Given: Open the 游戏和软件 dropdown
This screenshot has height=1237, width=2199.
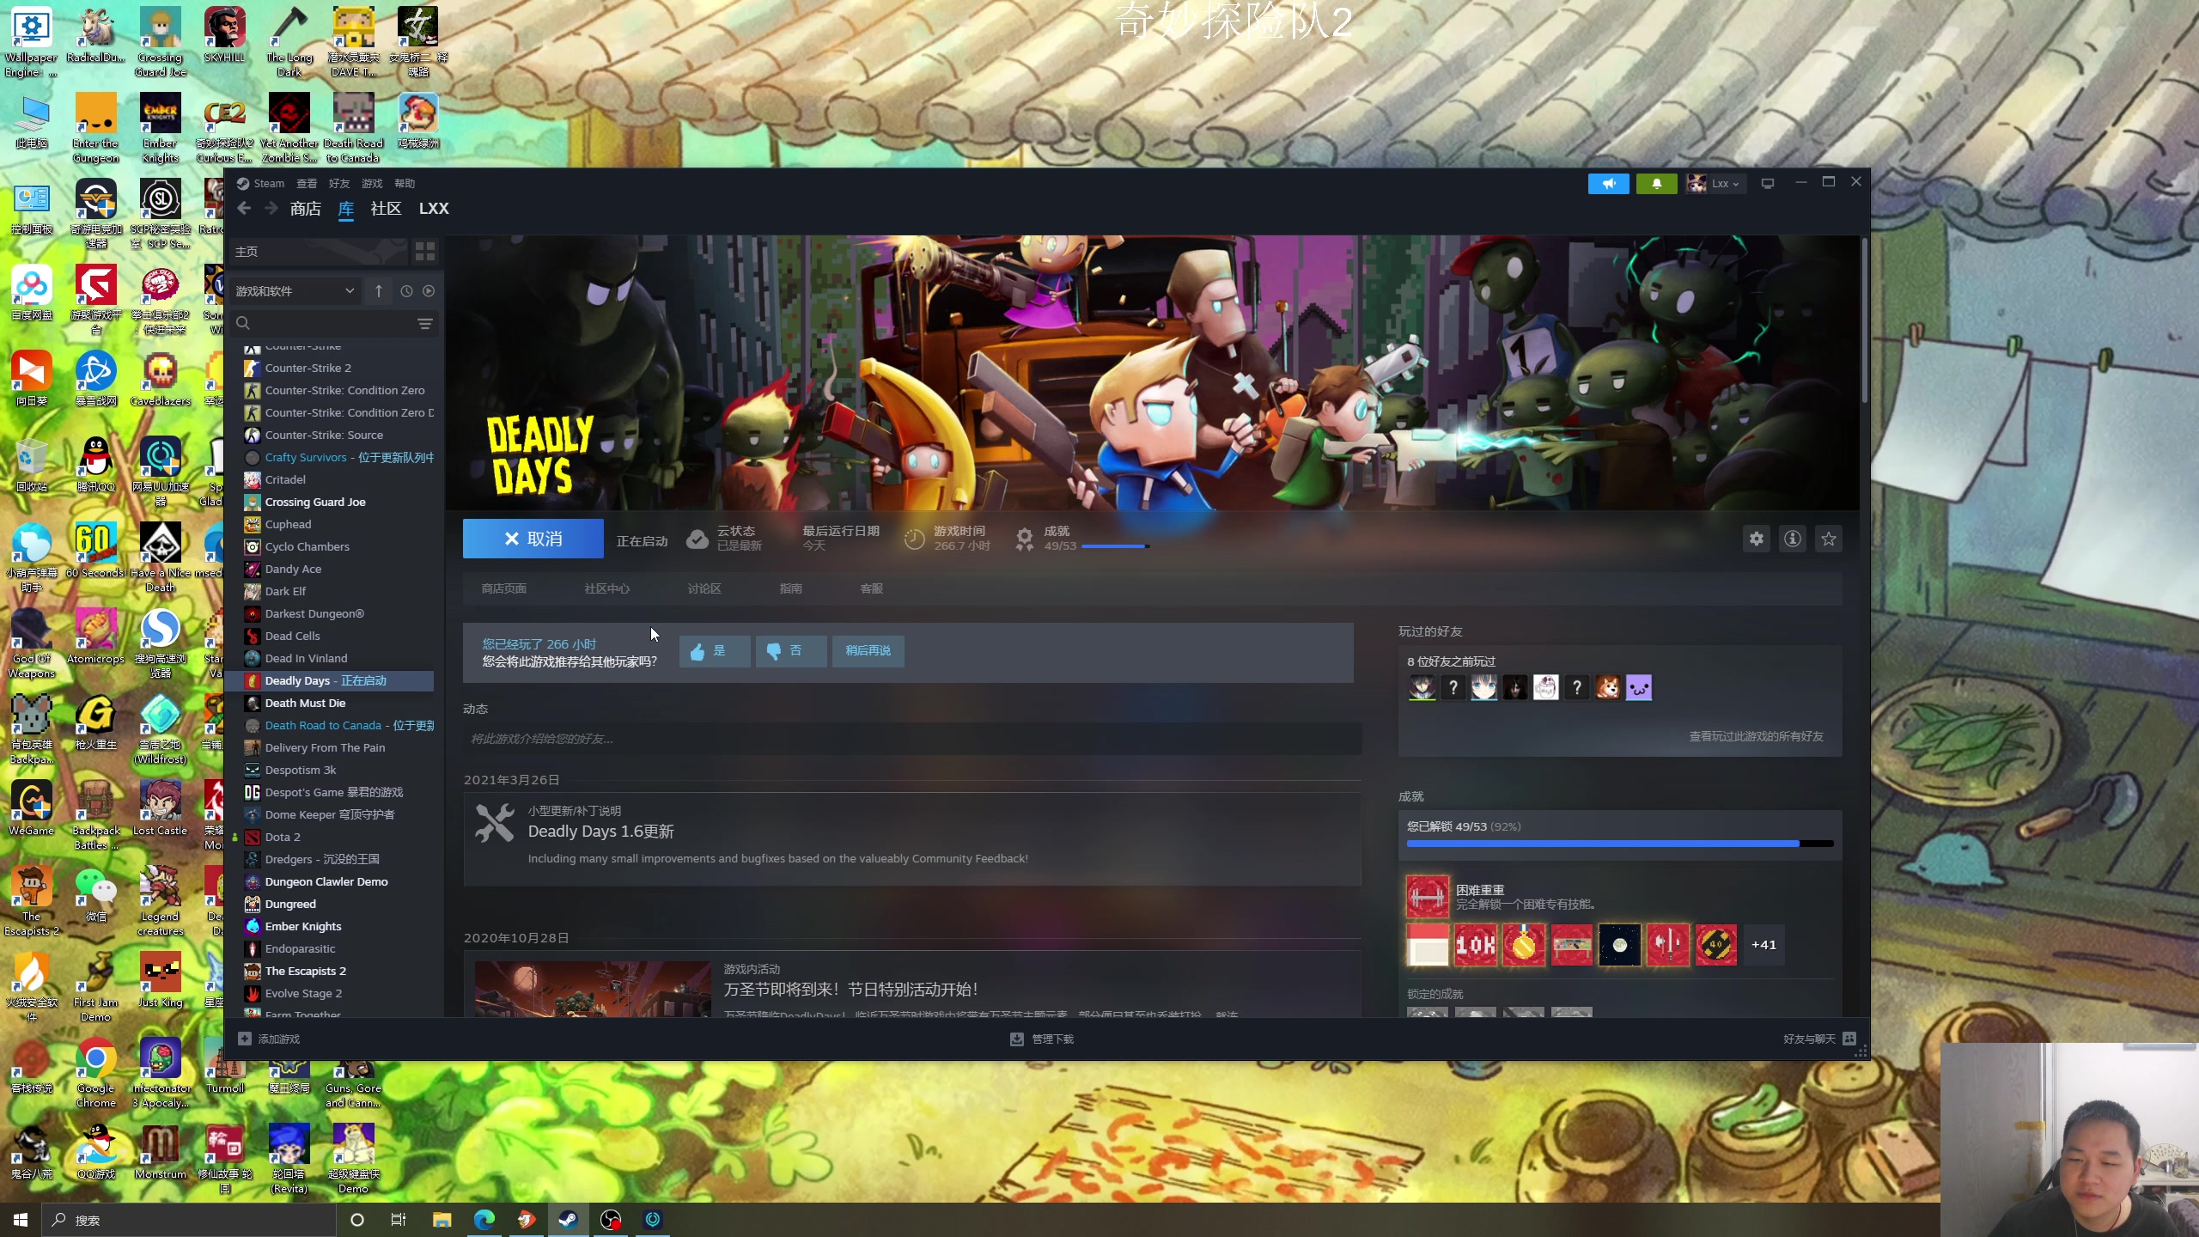Looking at the screenshot, I should coord(294,291).
